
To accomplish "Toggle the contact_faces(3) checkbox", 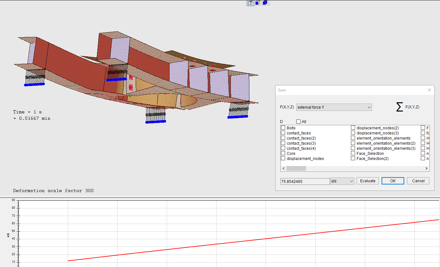I will pos(283,143).
